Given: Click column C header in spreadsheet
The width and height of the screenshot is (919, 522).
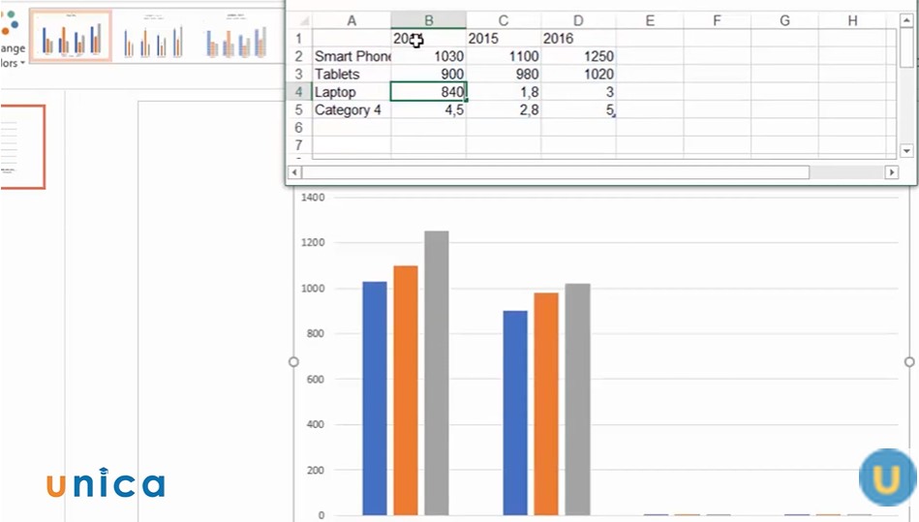Looking at the screenshot, I should (x=504, y=20).
